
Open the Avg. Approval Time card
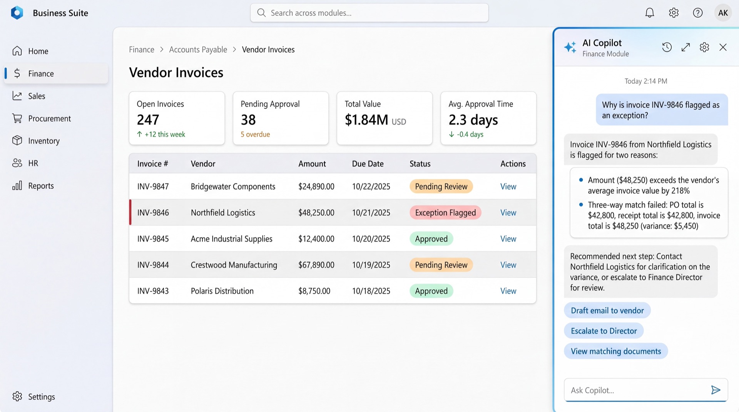[x=488, y=118]
